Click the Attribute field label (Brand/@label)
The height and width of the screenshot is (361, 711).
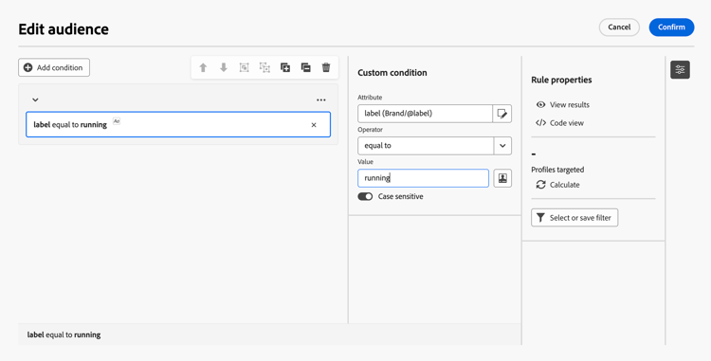tap(425, 114)
